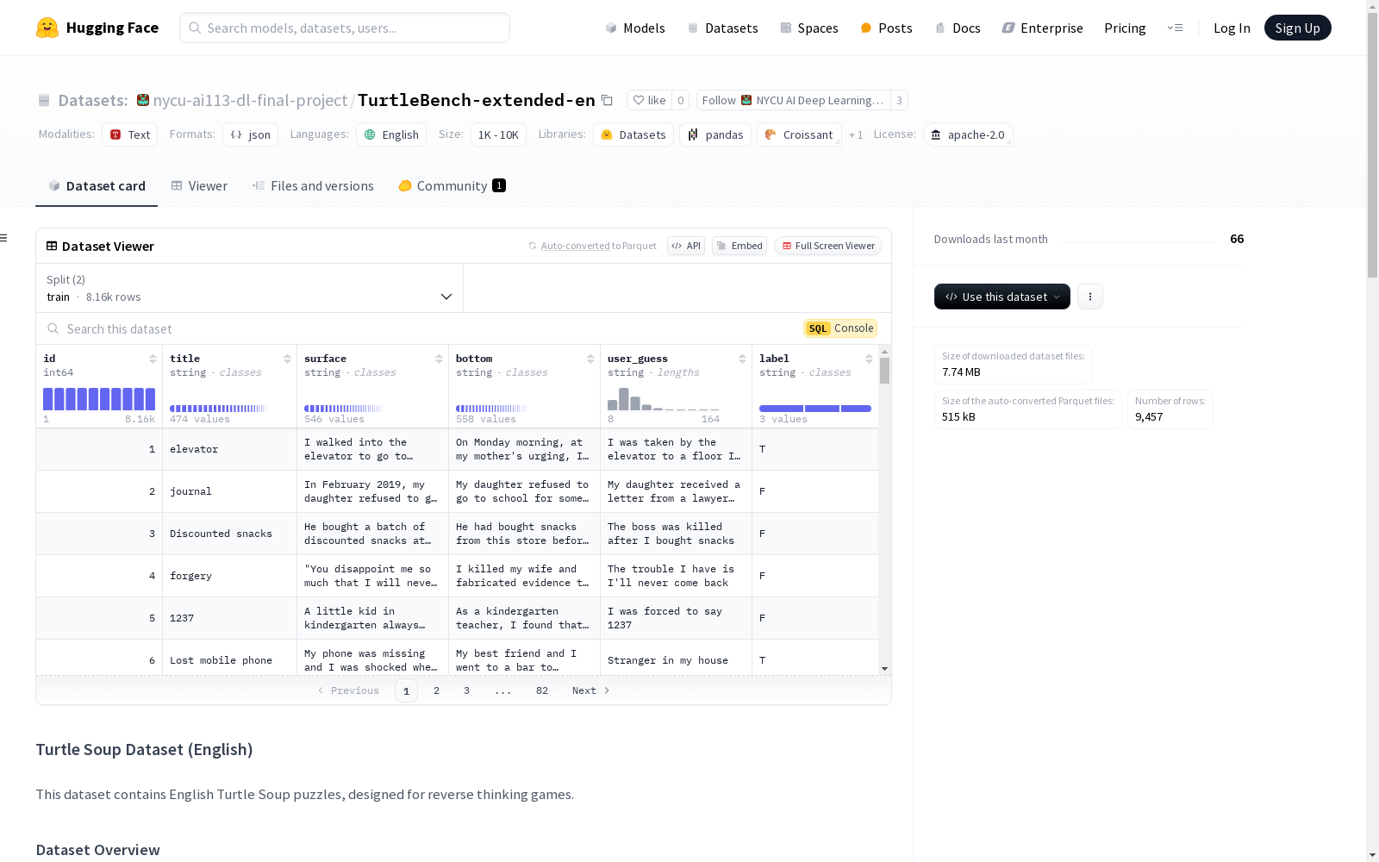Open more options next to Use this dataset

(1090, 297)
